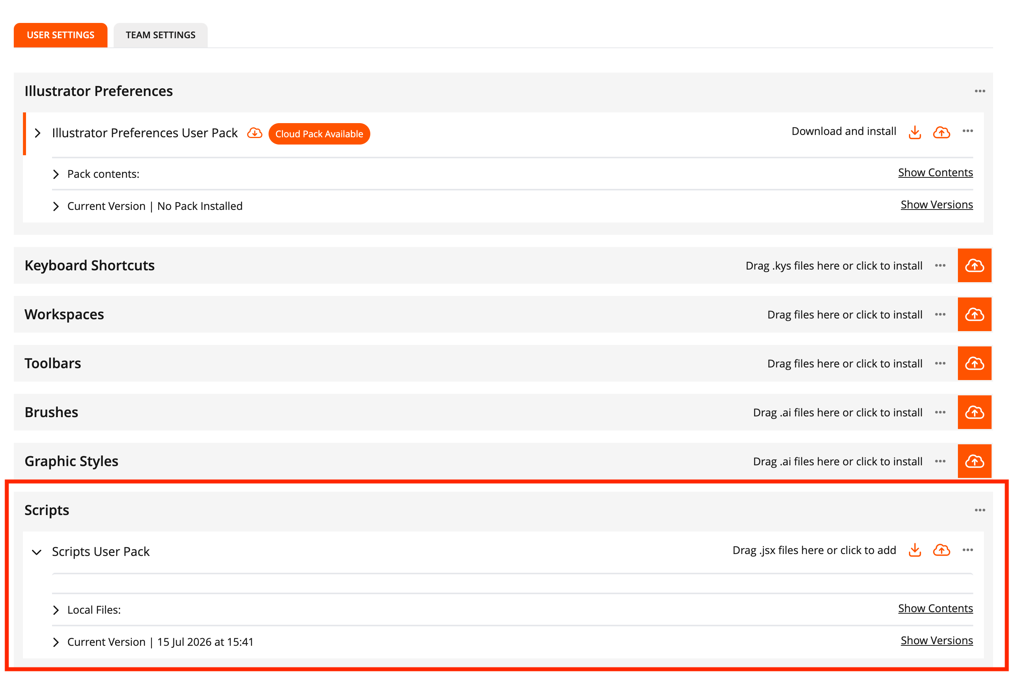Open Workspaces more options menu
1013x676 pixels.
tap(940, 315)
